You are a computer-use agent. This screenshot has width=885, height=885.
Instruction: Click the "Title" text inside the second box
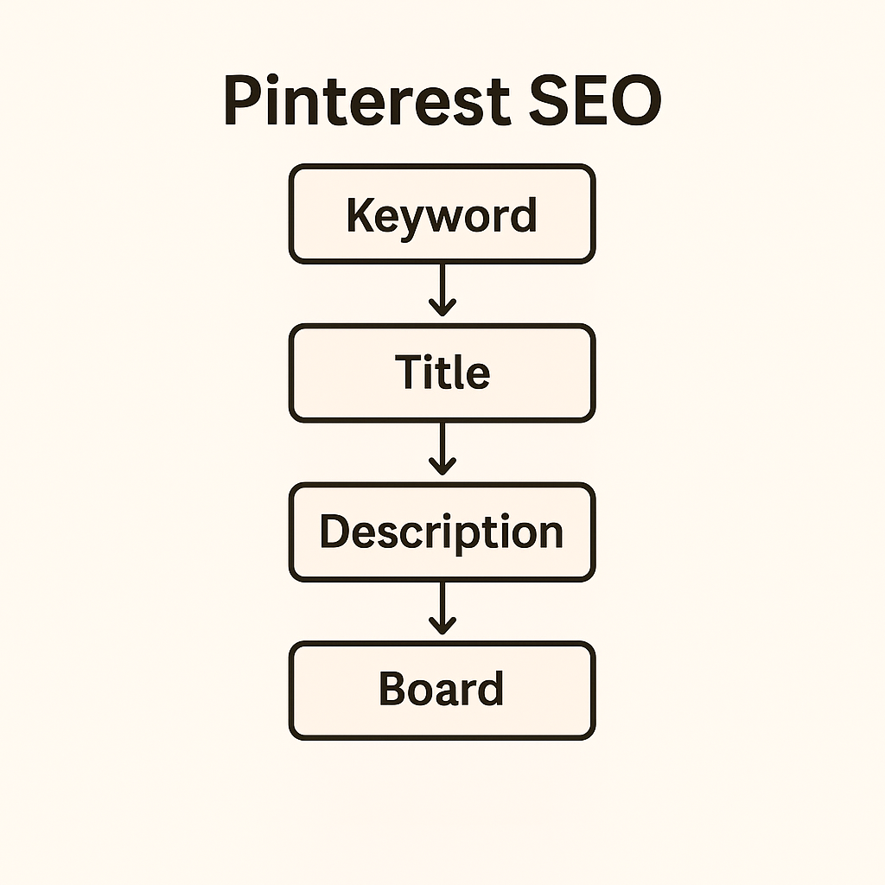click(x=442, y=372)
